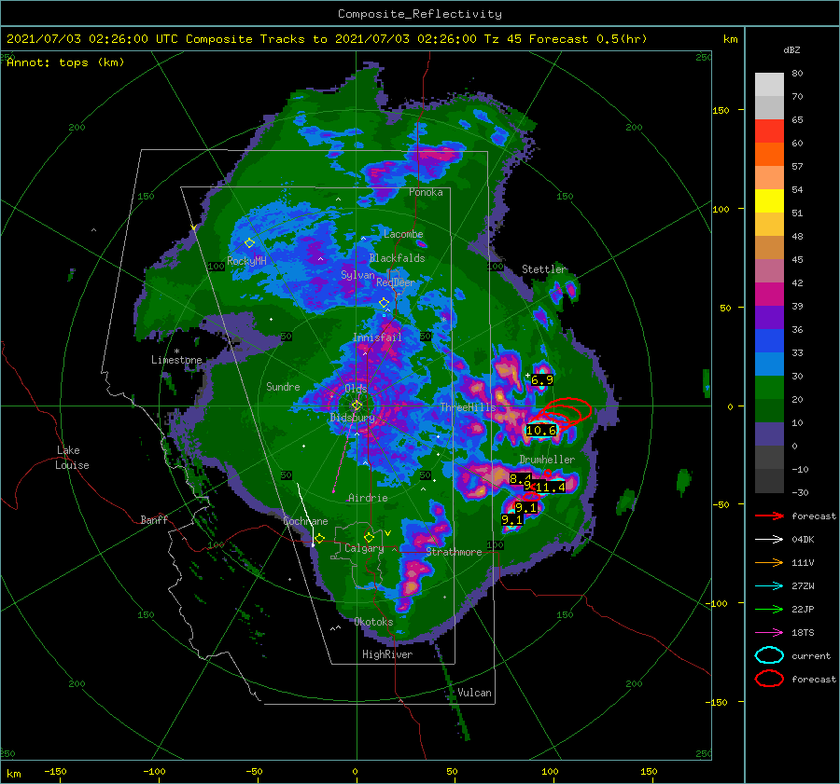The width and height of the screenshot is (840, 784).
Task: Click the 'Annot: tops (km)' annotation text
Action: 65,62
